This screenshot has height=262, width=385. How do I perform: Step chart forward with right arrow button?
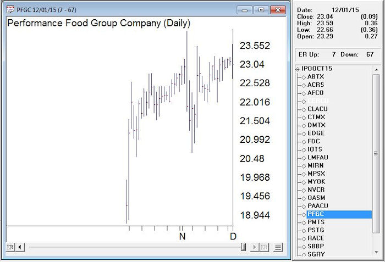pyautogui.click(x=254, y=247)
